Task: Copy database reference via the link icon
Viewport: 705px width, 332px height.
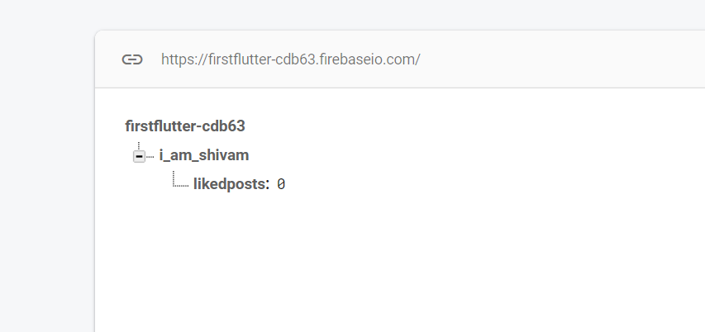Action: pyautogui.click(x=132, y=59)
